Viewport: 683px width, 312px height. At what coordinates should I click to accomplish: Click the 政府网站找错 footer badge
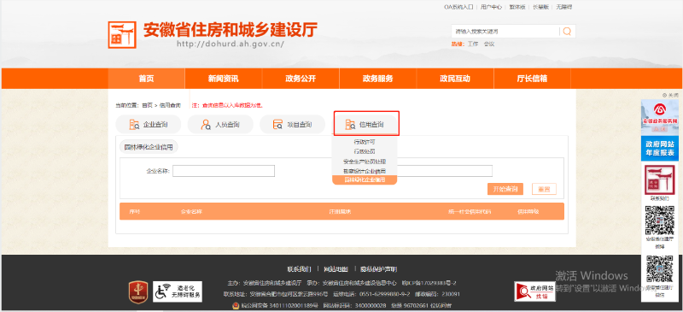tap(535, 291)
